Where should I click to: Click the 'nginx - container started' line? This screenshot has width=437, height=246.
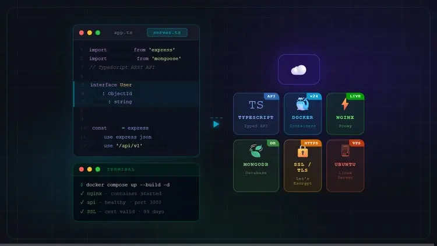pos(121,194)
